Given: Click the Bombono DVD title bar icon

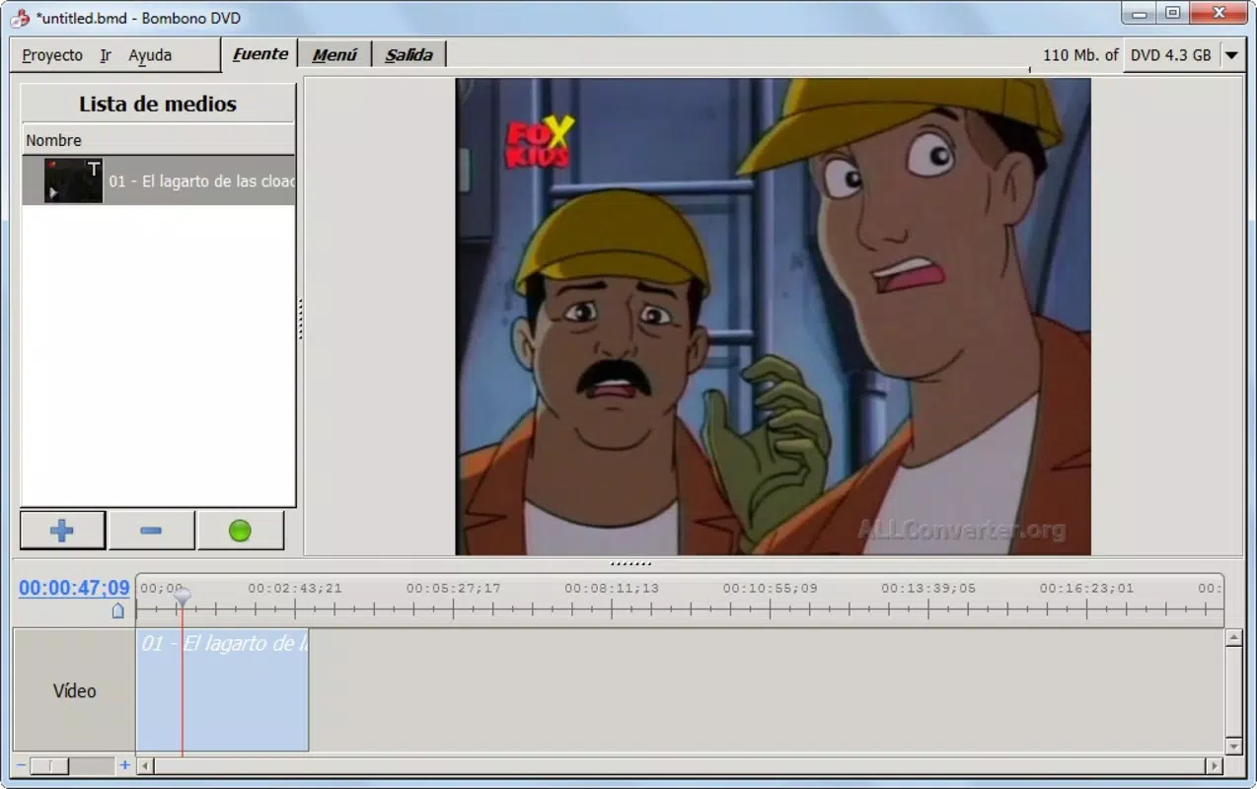Looking at the screenshot, I should tap(19, 18).
